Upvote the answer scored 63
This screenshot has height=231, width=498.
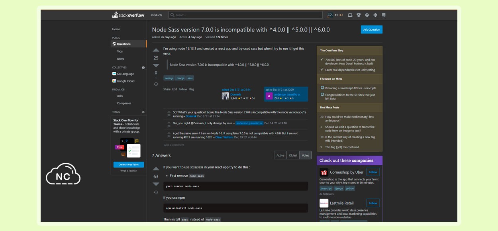156,169
